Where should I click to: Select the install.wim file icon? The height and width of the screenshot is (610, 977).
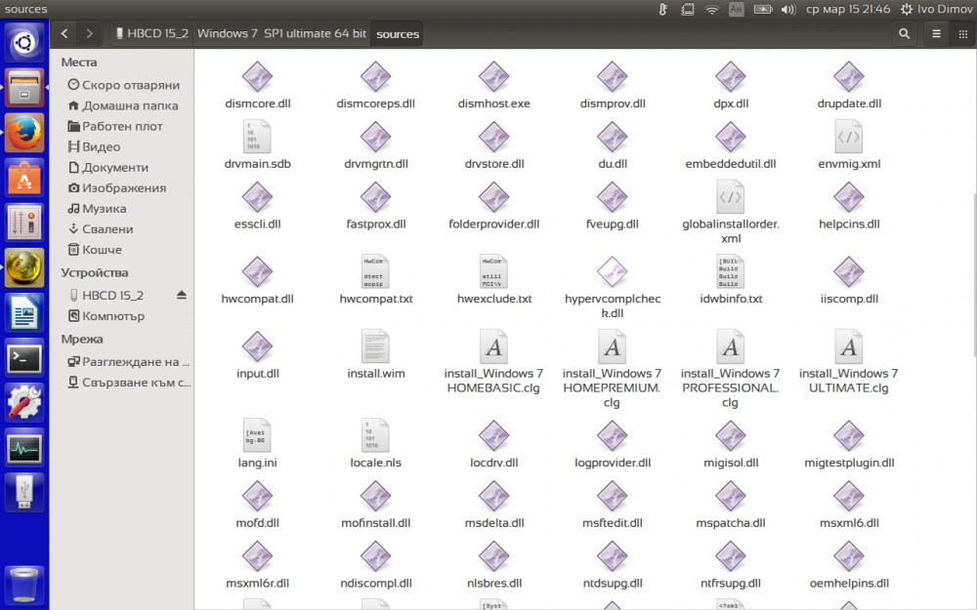pos(376,346)
